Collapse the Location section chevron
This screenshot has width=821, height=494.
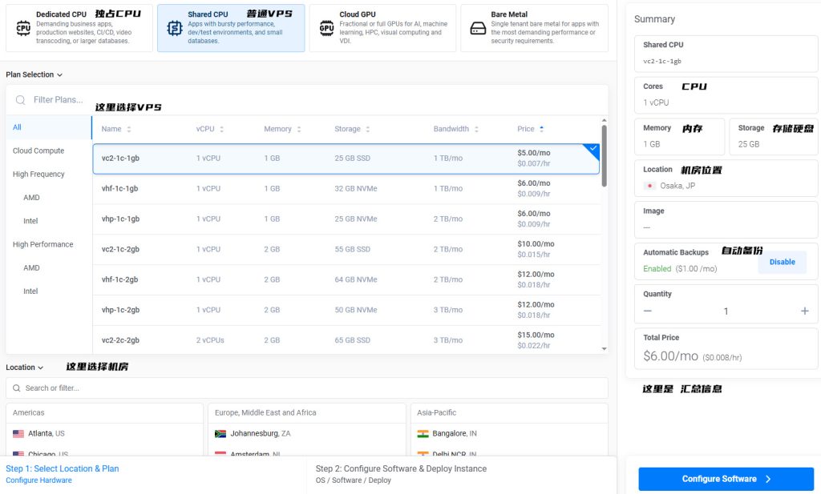point(40,368)
